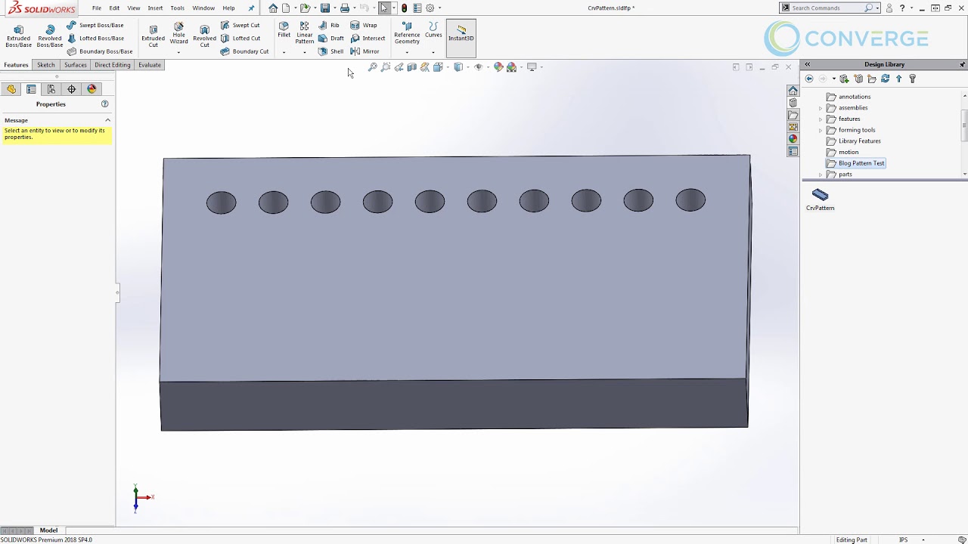The width and height of the screenshot is (968, 544).
Task: Click the Save icon in top toolbar
Action: (x=325, y=8)
